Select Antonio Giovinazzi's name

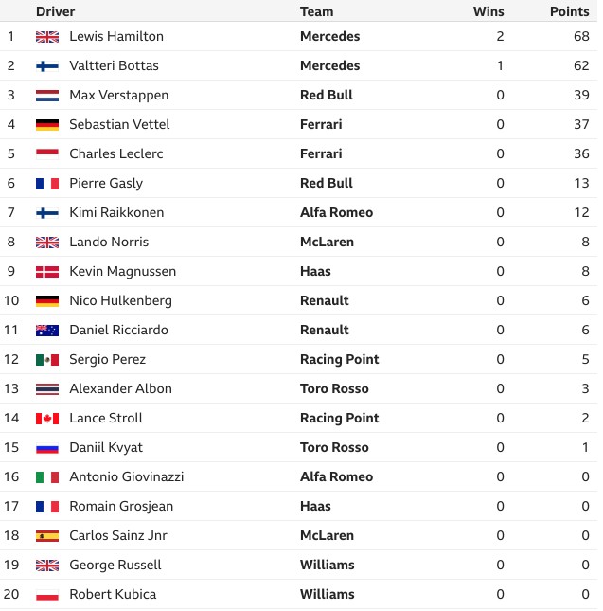click(x=127, y=476)
